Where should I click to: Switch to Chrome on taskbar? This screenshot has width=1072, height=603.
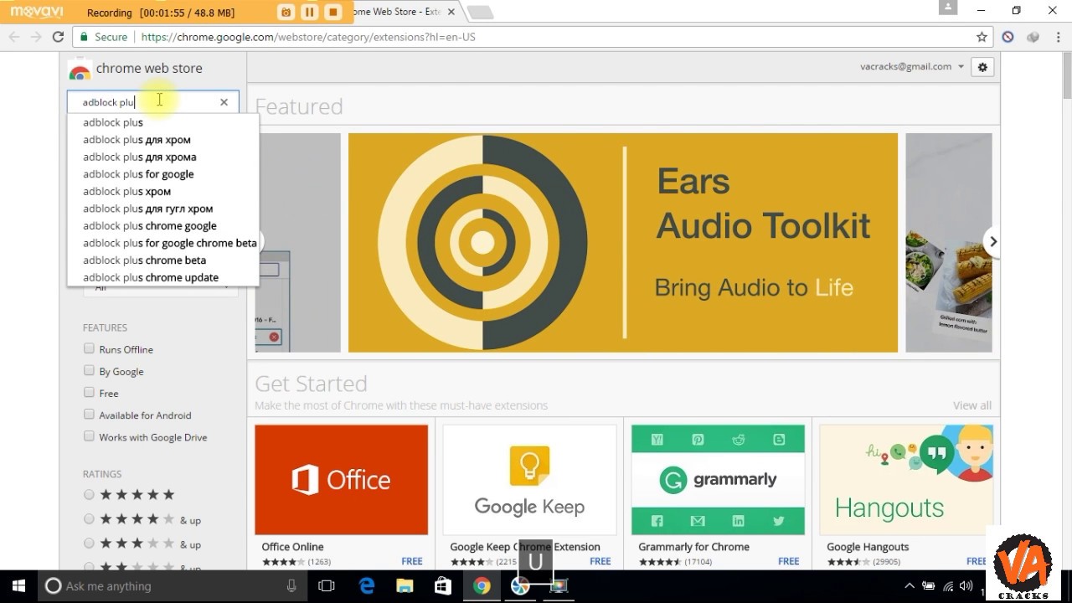[482, 586]
